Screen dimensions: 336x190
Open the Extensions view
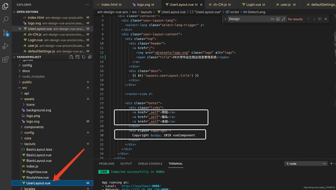point(5,59)
